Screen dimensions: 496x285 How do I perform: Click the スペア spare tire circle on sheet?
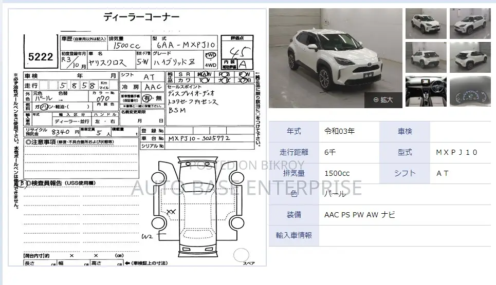242,255
